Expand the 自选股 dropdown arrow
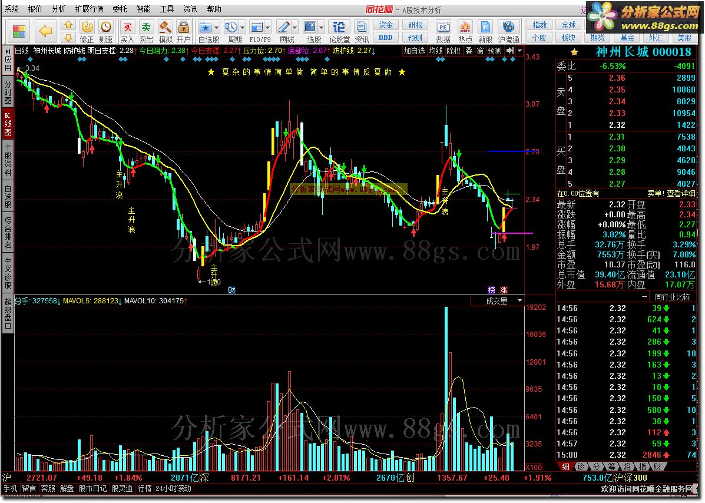This screenshot has width=705, height=503. pos(216,28)
